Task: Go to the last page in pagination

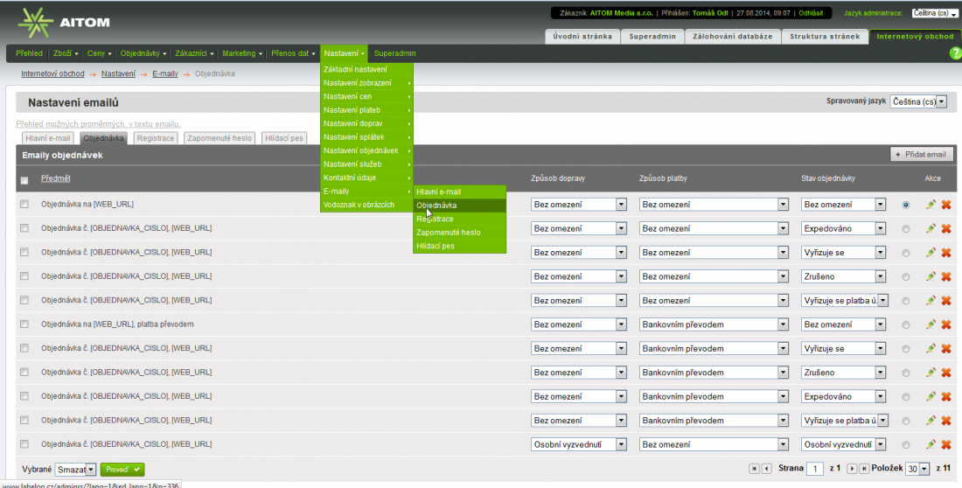Action: (x=864, y=469)
